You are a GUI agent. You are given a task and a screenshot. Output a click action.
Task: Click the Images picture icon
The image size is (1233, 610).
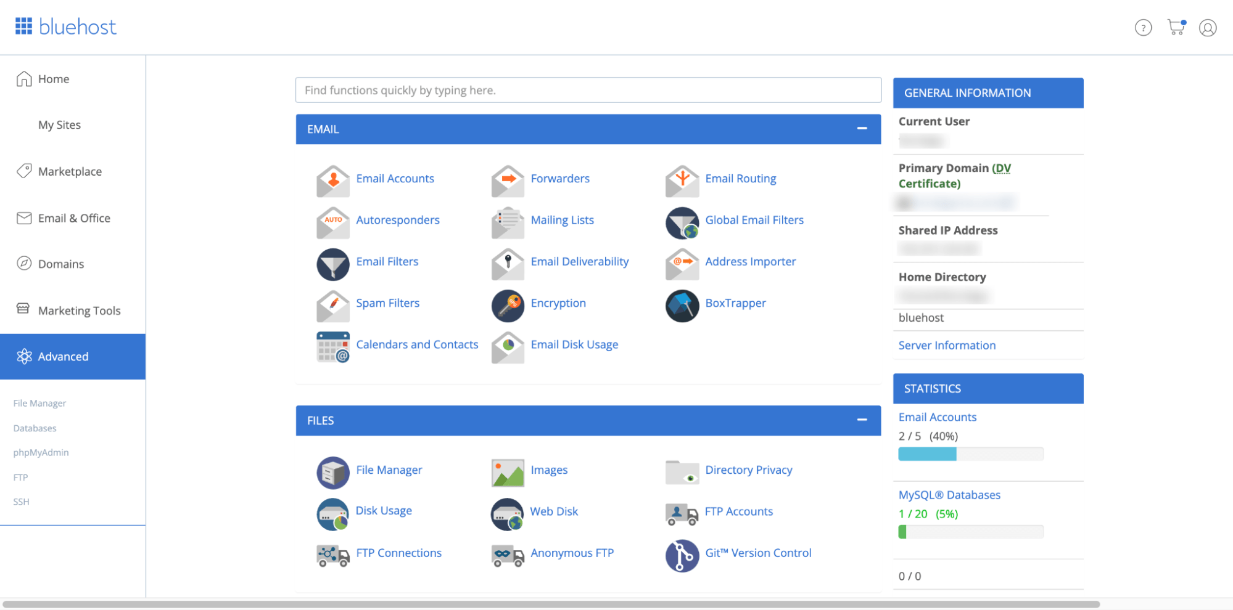(508, 473)
